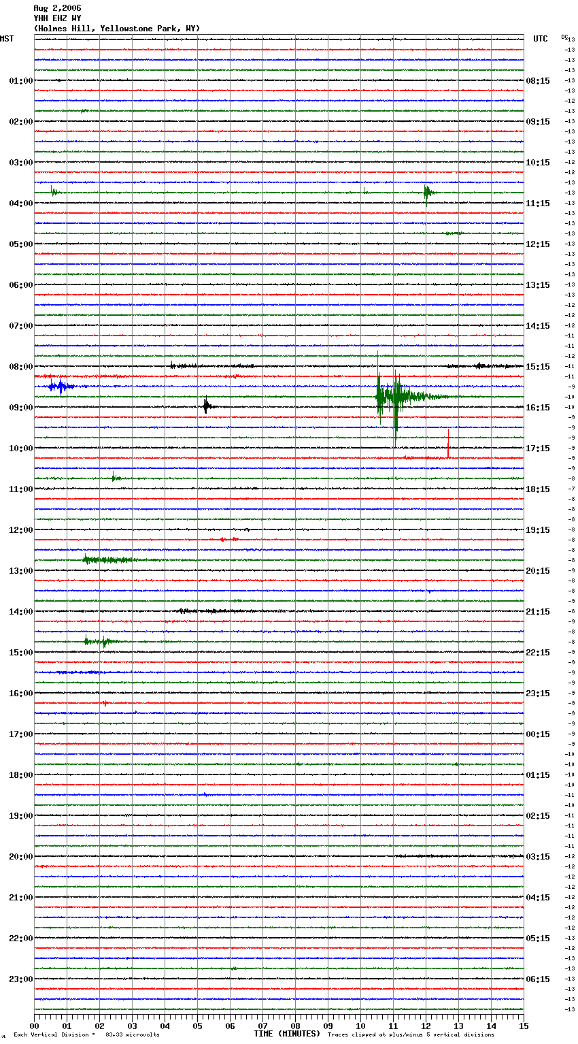Click the 11:15 UTC time label
The width and height of the screenshot is (578, 1044).
click(x=538, y=203)
